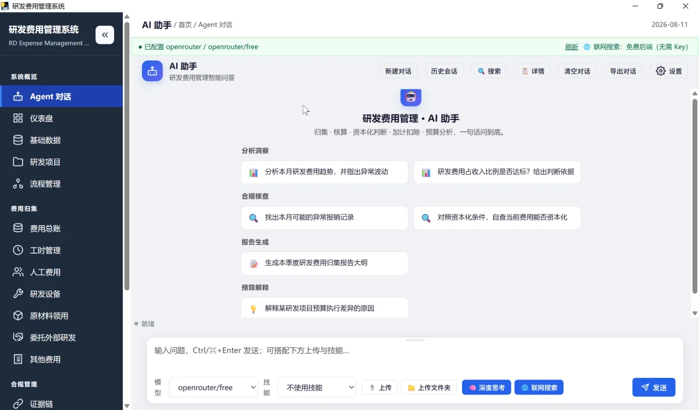Open 设置 with gear icon
The image size is (699, 410).
(669, 71)
